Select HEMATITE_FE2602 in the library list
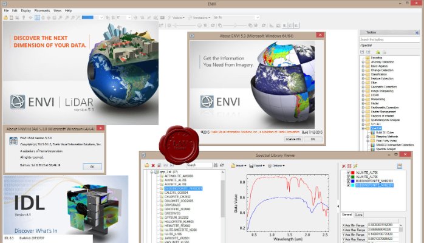The image size is (424, 243). (177, 226)
